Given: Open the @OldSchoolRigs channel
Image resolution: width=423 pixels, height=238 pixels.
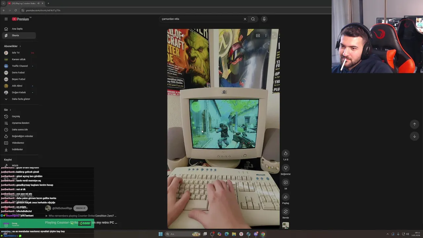Looking at the screenshot, I should [62, 208].
